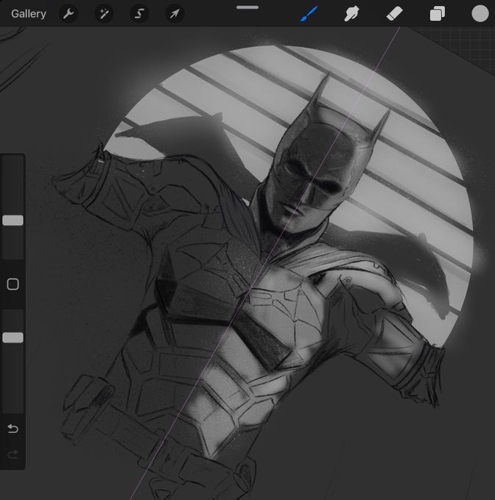495x500 pixels.
Task: Open the Actions wrench menu
Action: [69, 14]
